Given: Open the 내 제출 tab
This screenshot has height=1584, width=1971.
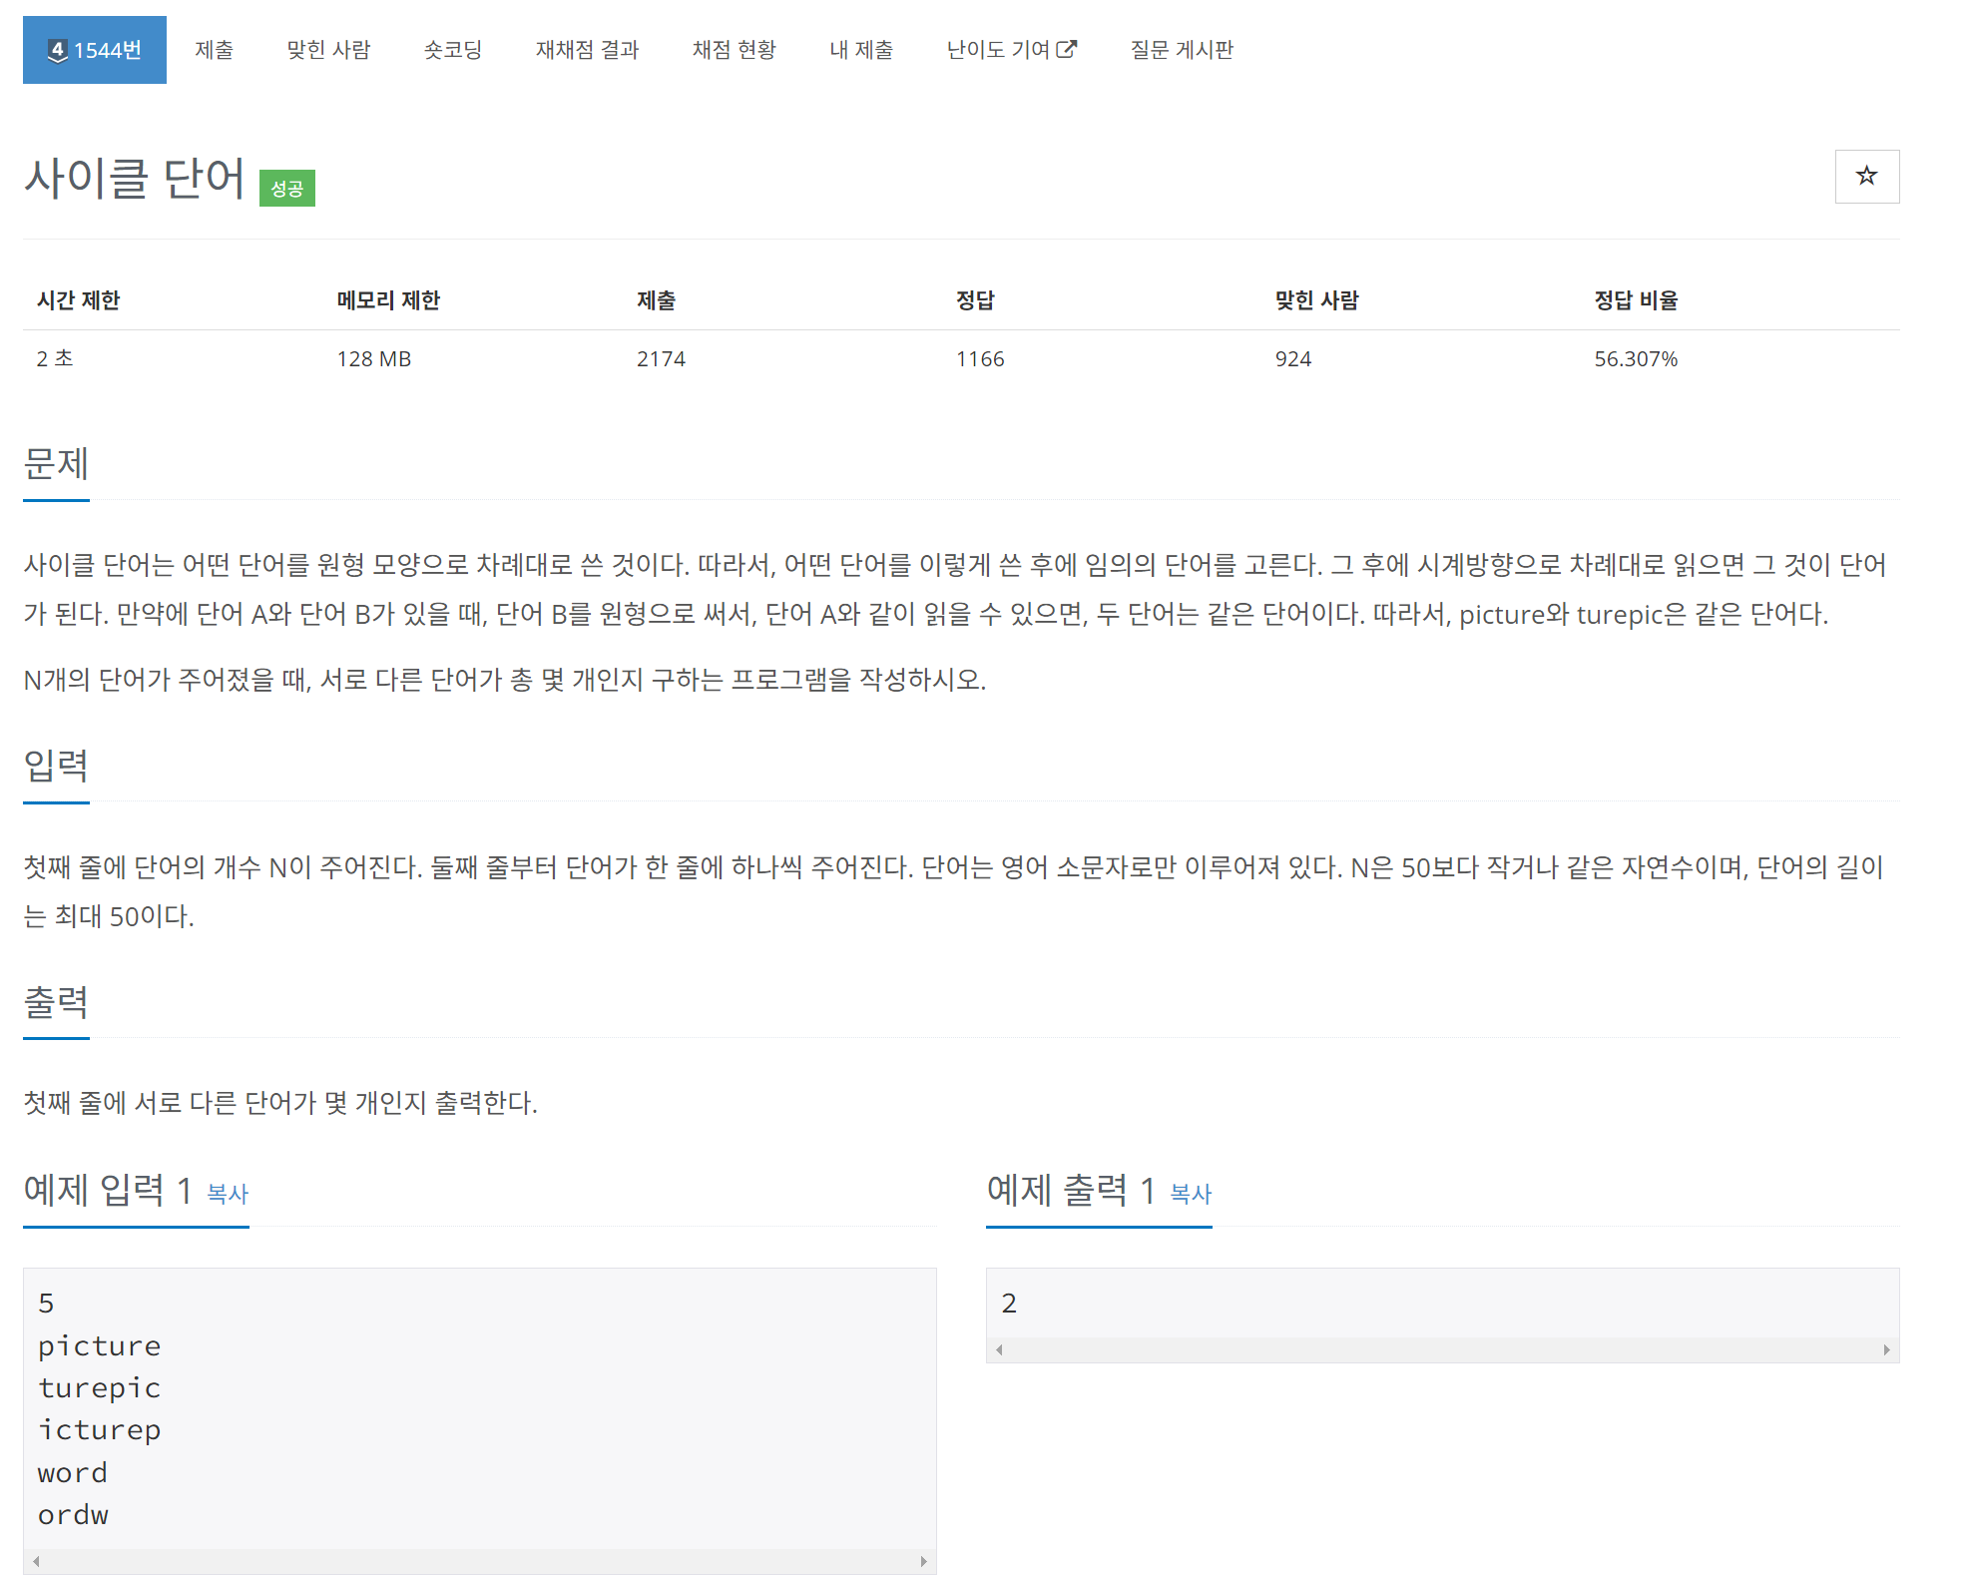Looking at the screenshot, I should click(x=861, y=50).
